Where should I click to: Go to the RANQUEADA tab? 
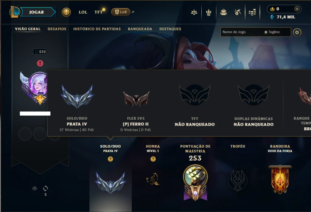pos(140,29)
